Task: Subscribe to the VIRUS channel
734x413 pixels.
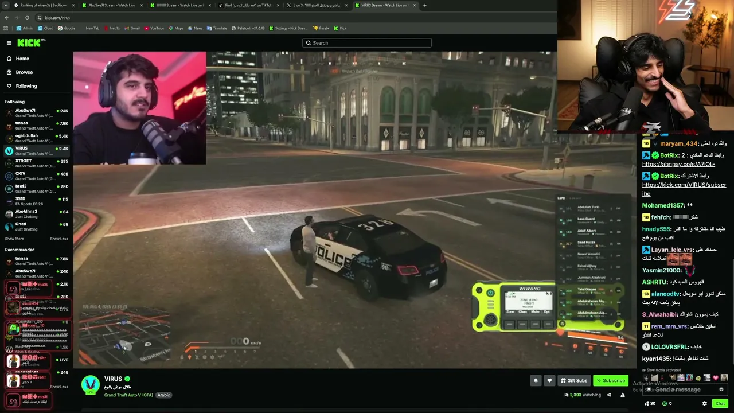Action: [611, 380]
